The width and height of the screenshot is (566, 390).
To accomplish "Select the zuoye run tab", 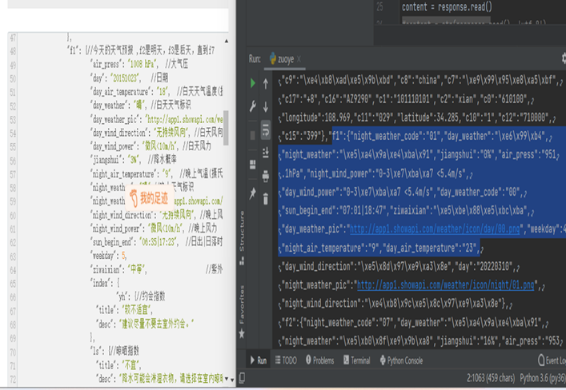I will pyautogui.click(x=284, y=59).
